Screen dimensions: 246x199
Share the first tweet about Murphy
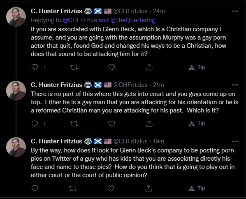click(x=149, y=67)
